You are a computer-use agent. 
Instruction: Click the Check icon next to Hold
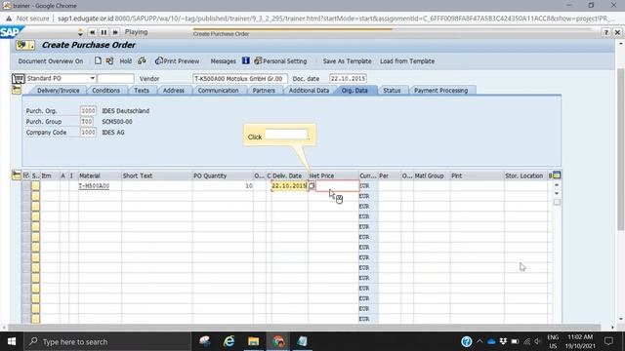coord(142,60)
